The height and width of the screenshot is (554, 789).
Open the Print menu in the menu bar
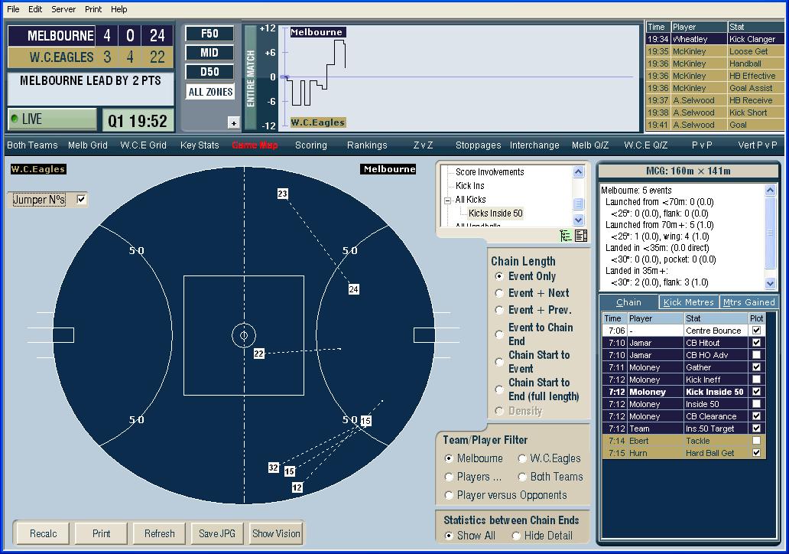point(93,9)
